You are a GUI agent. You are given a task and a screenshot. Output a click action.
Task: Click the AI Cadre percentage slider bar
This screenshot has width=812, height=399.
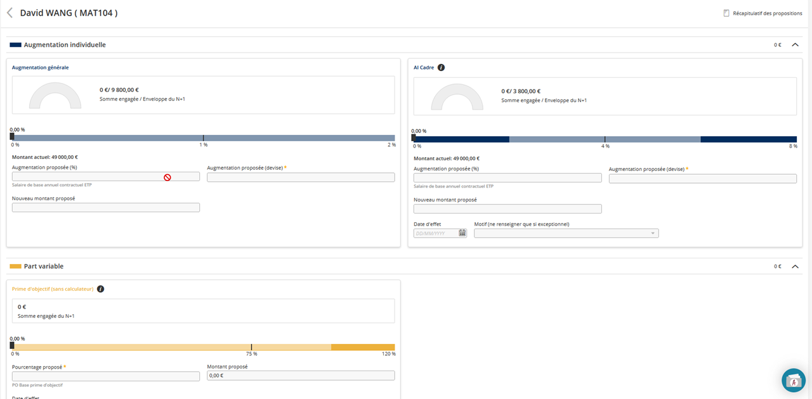tap(605, 139)
